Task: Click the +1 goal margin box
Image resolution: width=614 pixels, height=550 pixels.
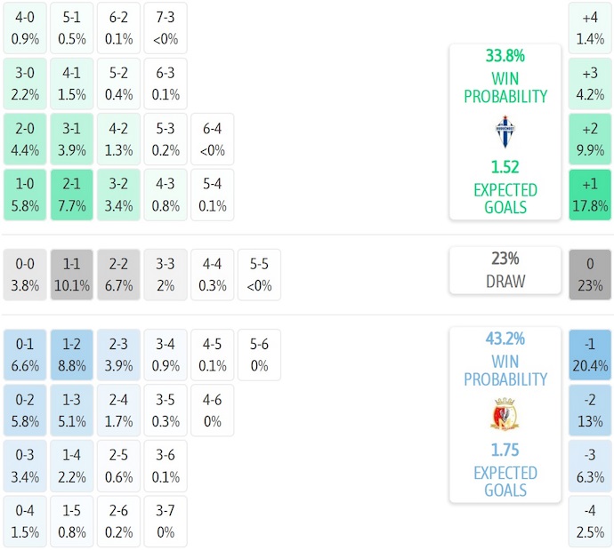Action: pos(590,195)
